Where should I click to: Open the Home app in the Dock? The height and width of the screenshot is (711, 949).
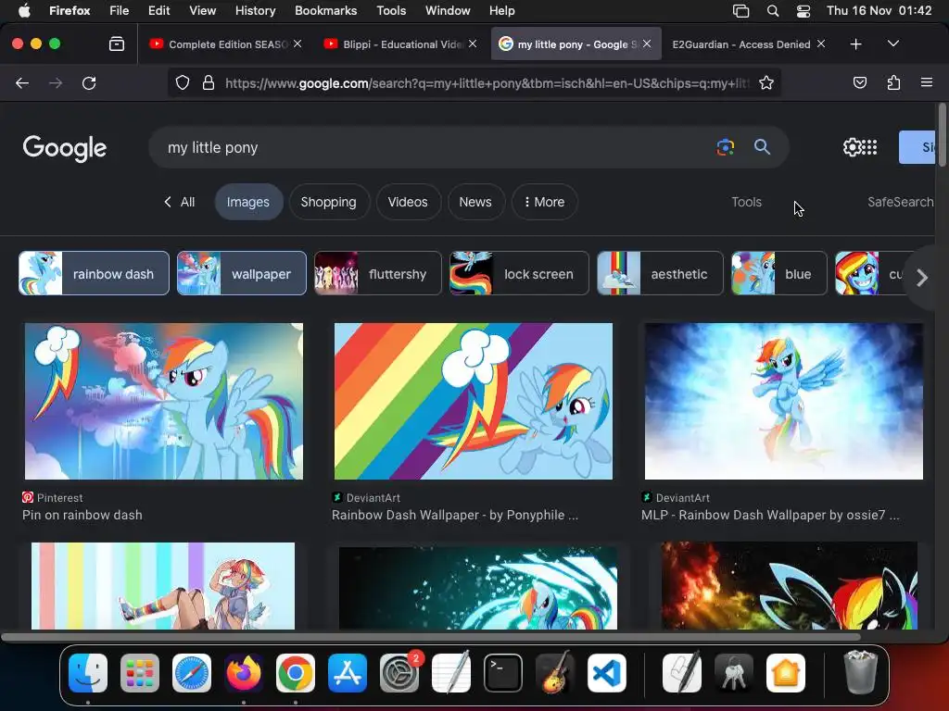786,673
